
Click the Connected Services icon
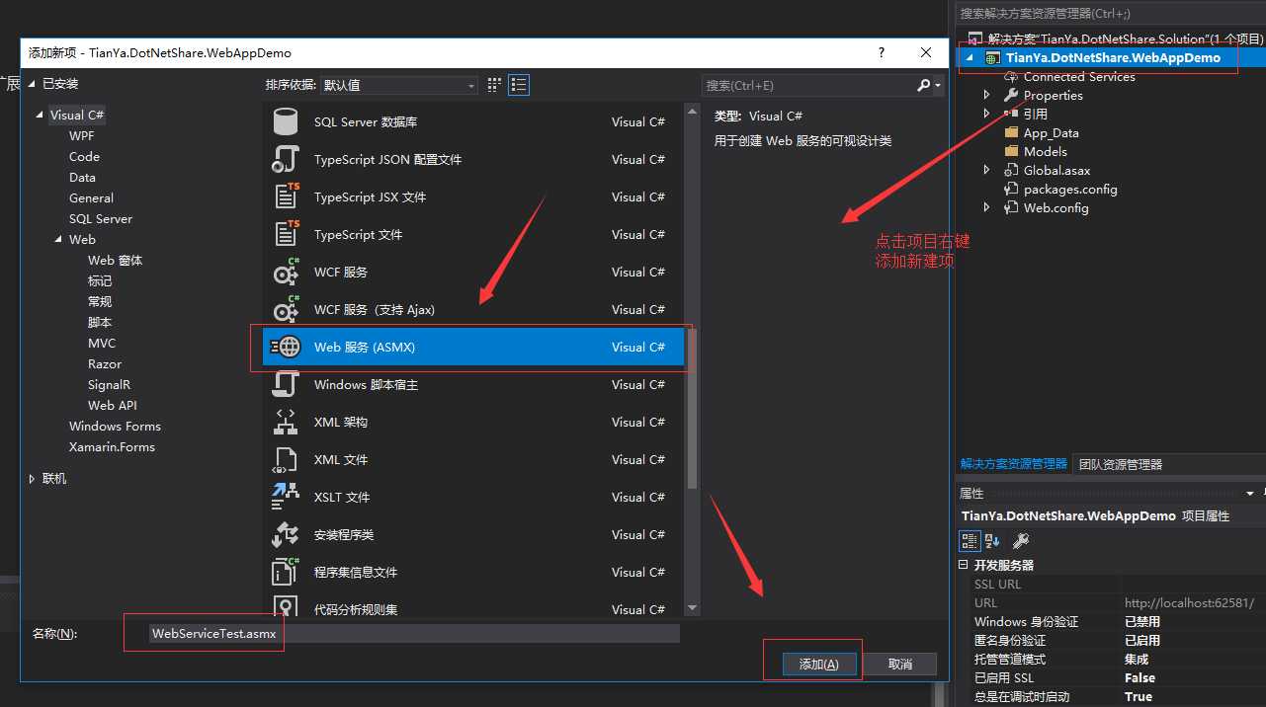pyautogui.click(x=1011, y=76)
